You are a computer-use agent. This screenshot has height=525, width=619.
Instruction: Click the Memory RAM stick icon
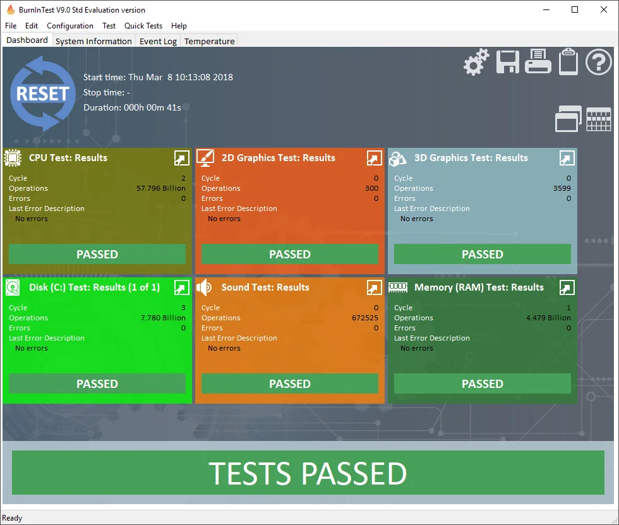point(398,287)
